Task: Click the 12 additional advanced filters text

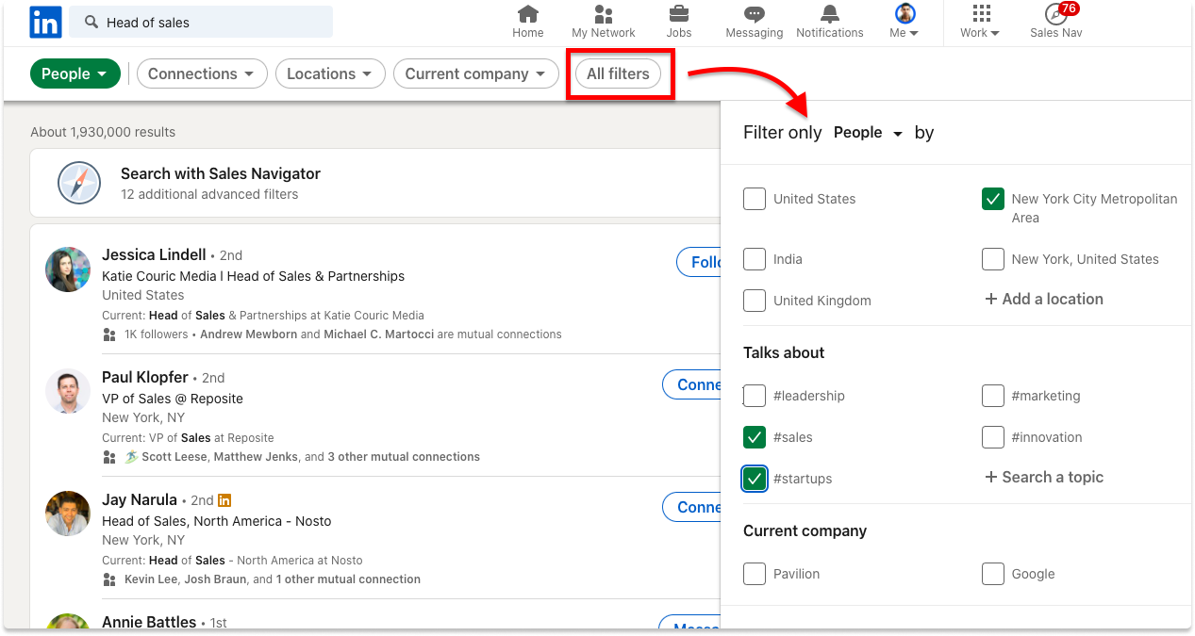Action: [209, 194]
